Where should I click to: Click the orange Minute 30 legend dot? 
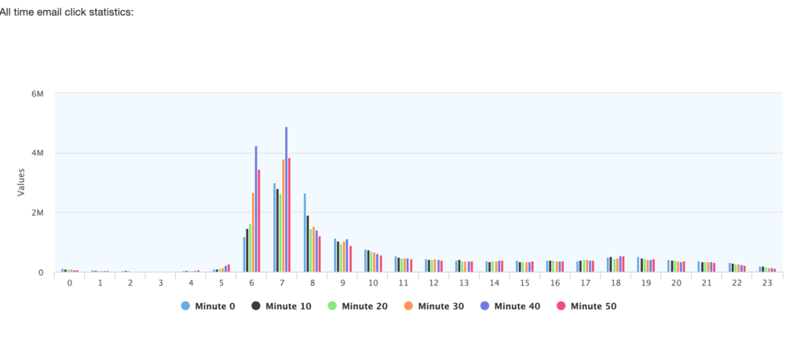click(x=408, y=306)
